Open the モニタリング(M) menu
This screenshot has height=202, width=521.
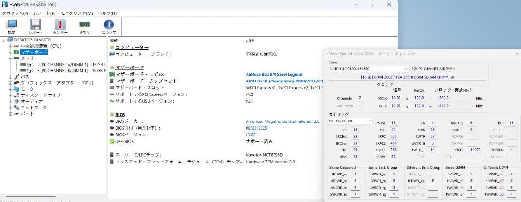pos(77,13)
